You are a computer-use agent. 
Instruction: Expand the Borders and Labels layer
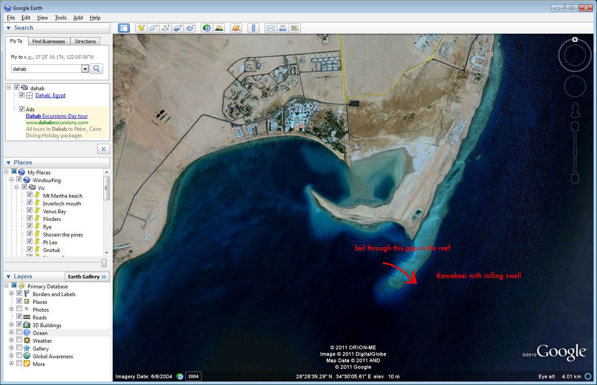coord(12,294)
